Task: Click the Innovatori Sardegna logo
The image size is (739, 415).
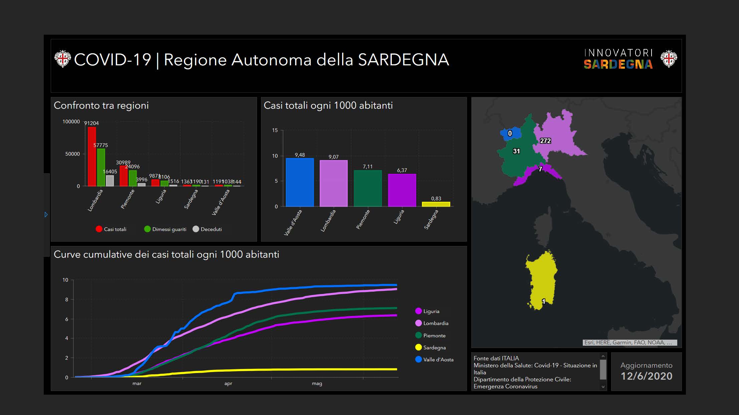Action: click(x=618, y=59)
